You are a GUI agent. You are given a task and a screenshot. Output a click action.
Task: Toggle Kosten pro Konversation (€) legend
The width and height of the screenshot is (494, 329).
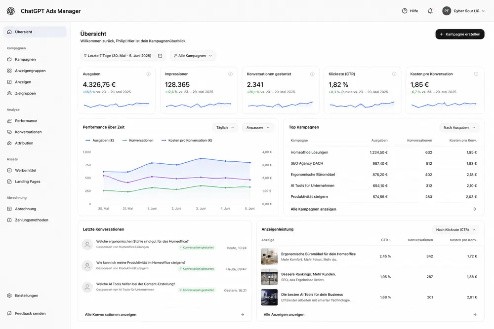pos(187,140)
